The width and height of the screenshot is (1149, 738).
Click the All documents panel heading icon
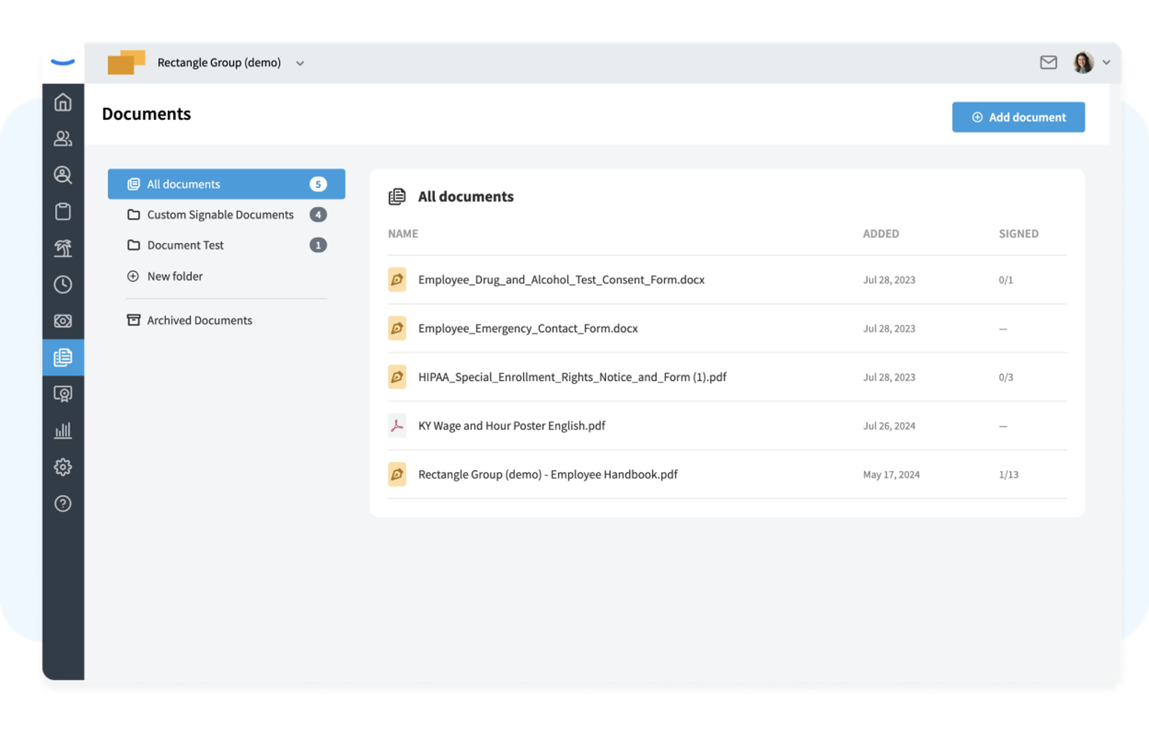tap(396, 196)
